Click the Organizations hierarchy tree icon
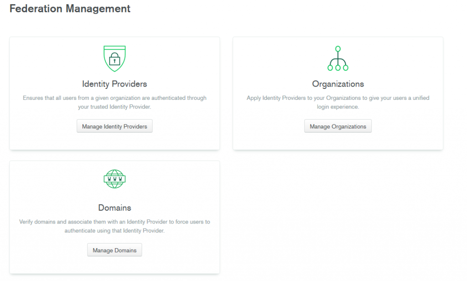467x281 pixels. click(x=338, y=58)
